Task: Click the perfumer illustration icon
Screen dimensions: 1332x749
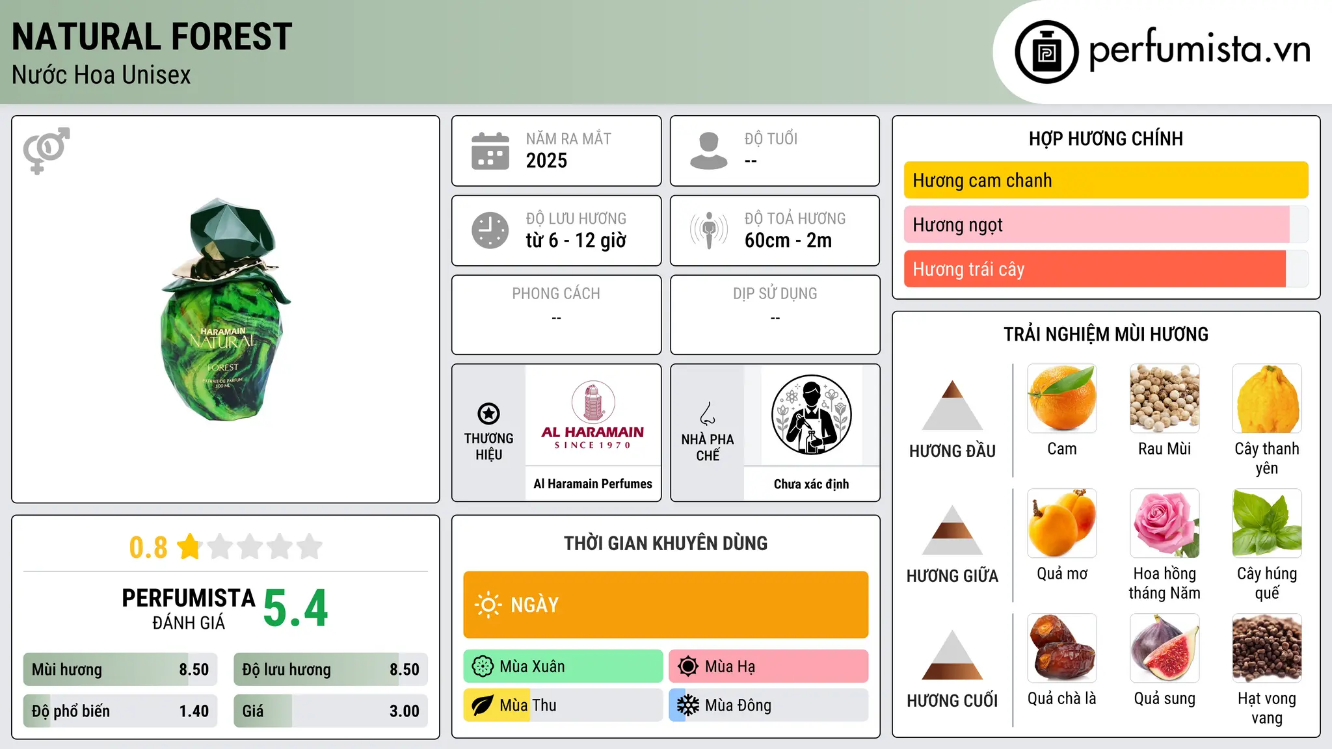Action: click(811, 415)
